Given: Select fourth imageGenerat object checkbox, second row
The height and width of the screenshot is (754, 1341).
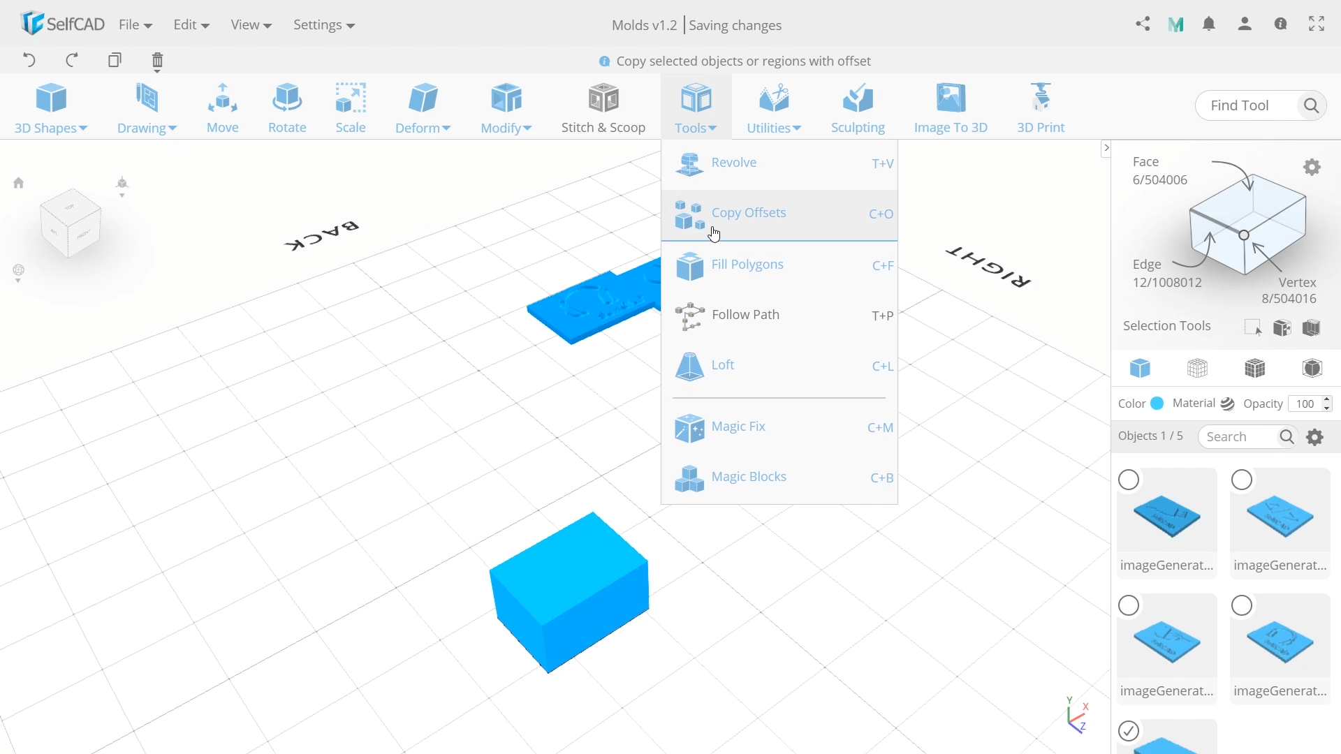Looking at the screenshot, I should click(x=1242, y=606).
